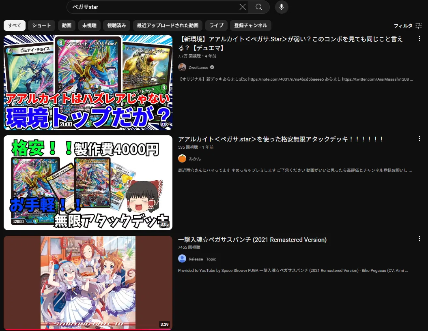Select the 登録チャンネル filter chip
This screenshot has width=428, height=331.
click(251, 26)
